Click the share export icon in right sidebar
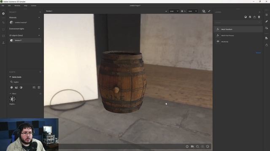 click(267, 45)
